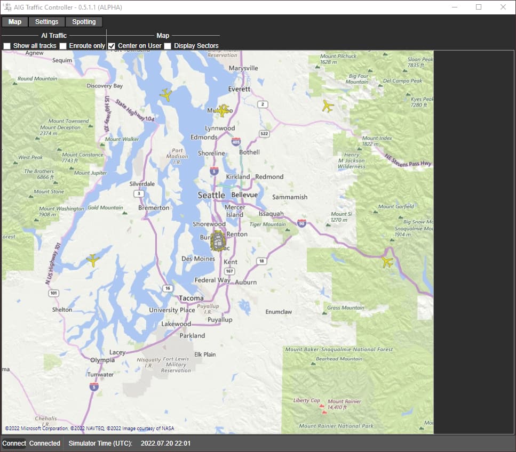Toggle the Enroute only checkbox

tap(63, 46)
